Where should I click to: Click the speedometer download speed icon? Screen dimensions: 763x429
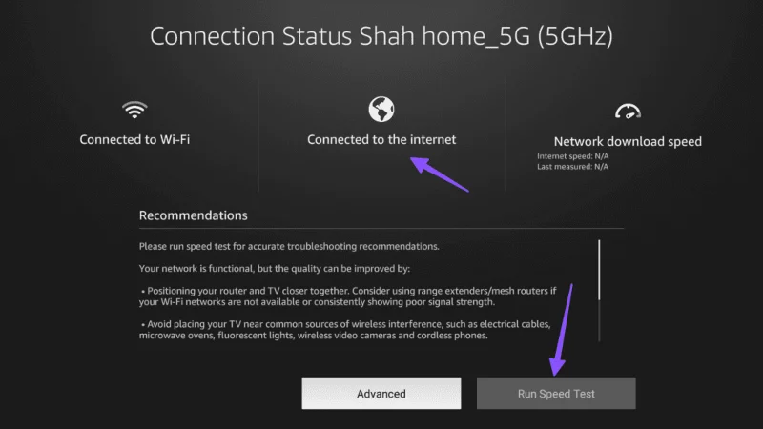pyautogui.click(x=628, y=112)
